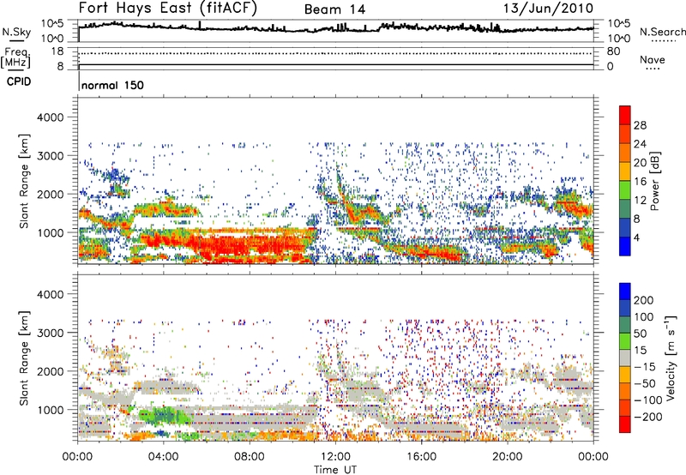686x475 pixels.
Task: Click the red bottom of Velocity colorbar
Action: tap(625, 424)
